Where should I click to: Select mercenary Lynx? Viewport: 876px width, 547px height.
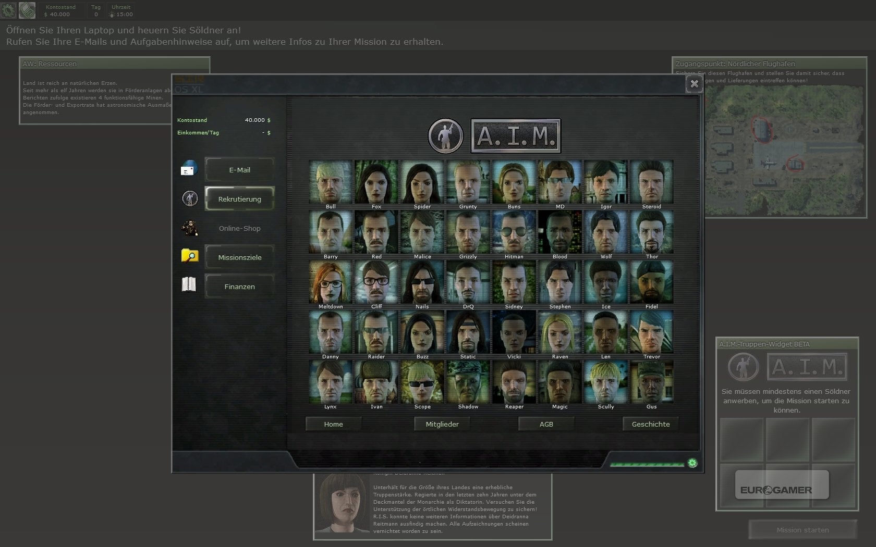[331, 382]
